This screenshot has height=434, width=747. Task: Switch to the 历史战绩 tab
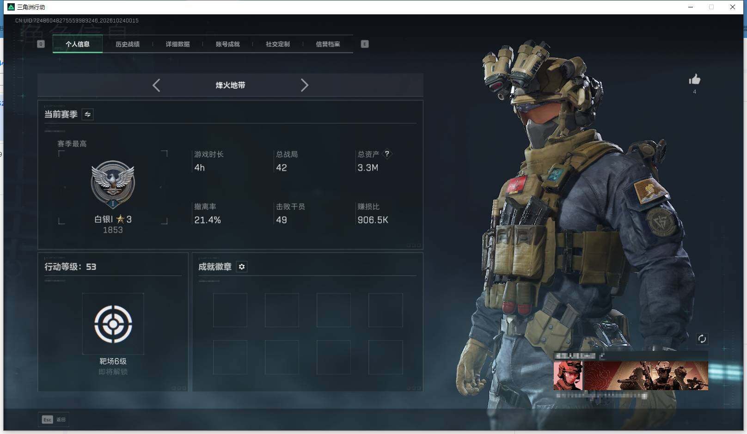point(128,44)
